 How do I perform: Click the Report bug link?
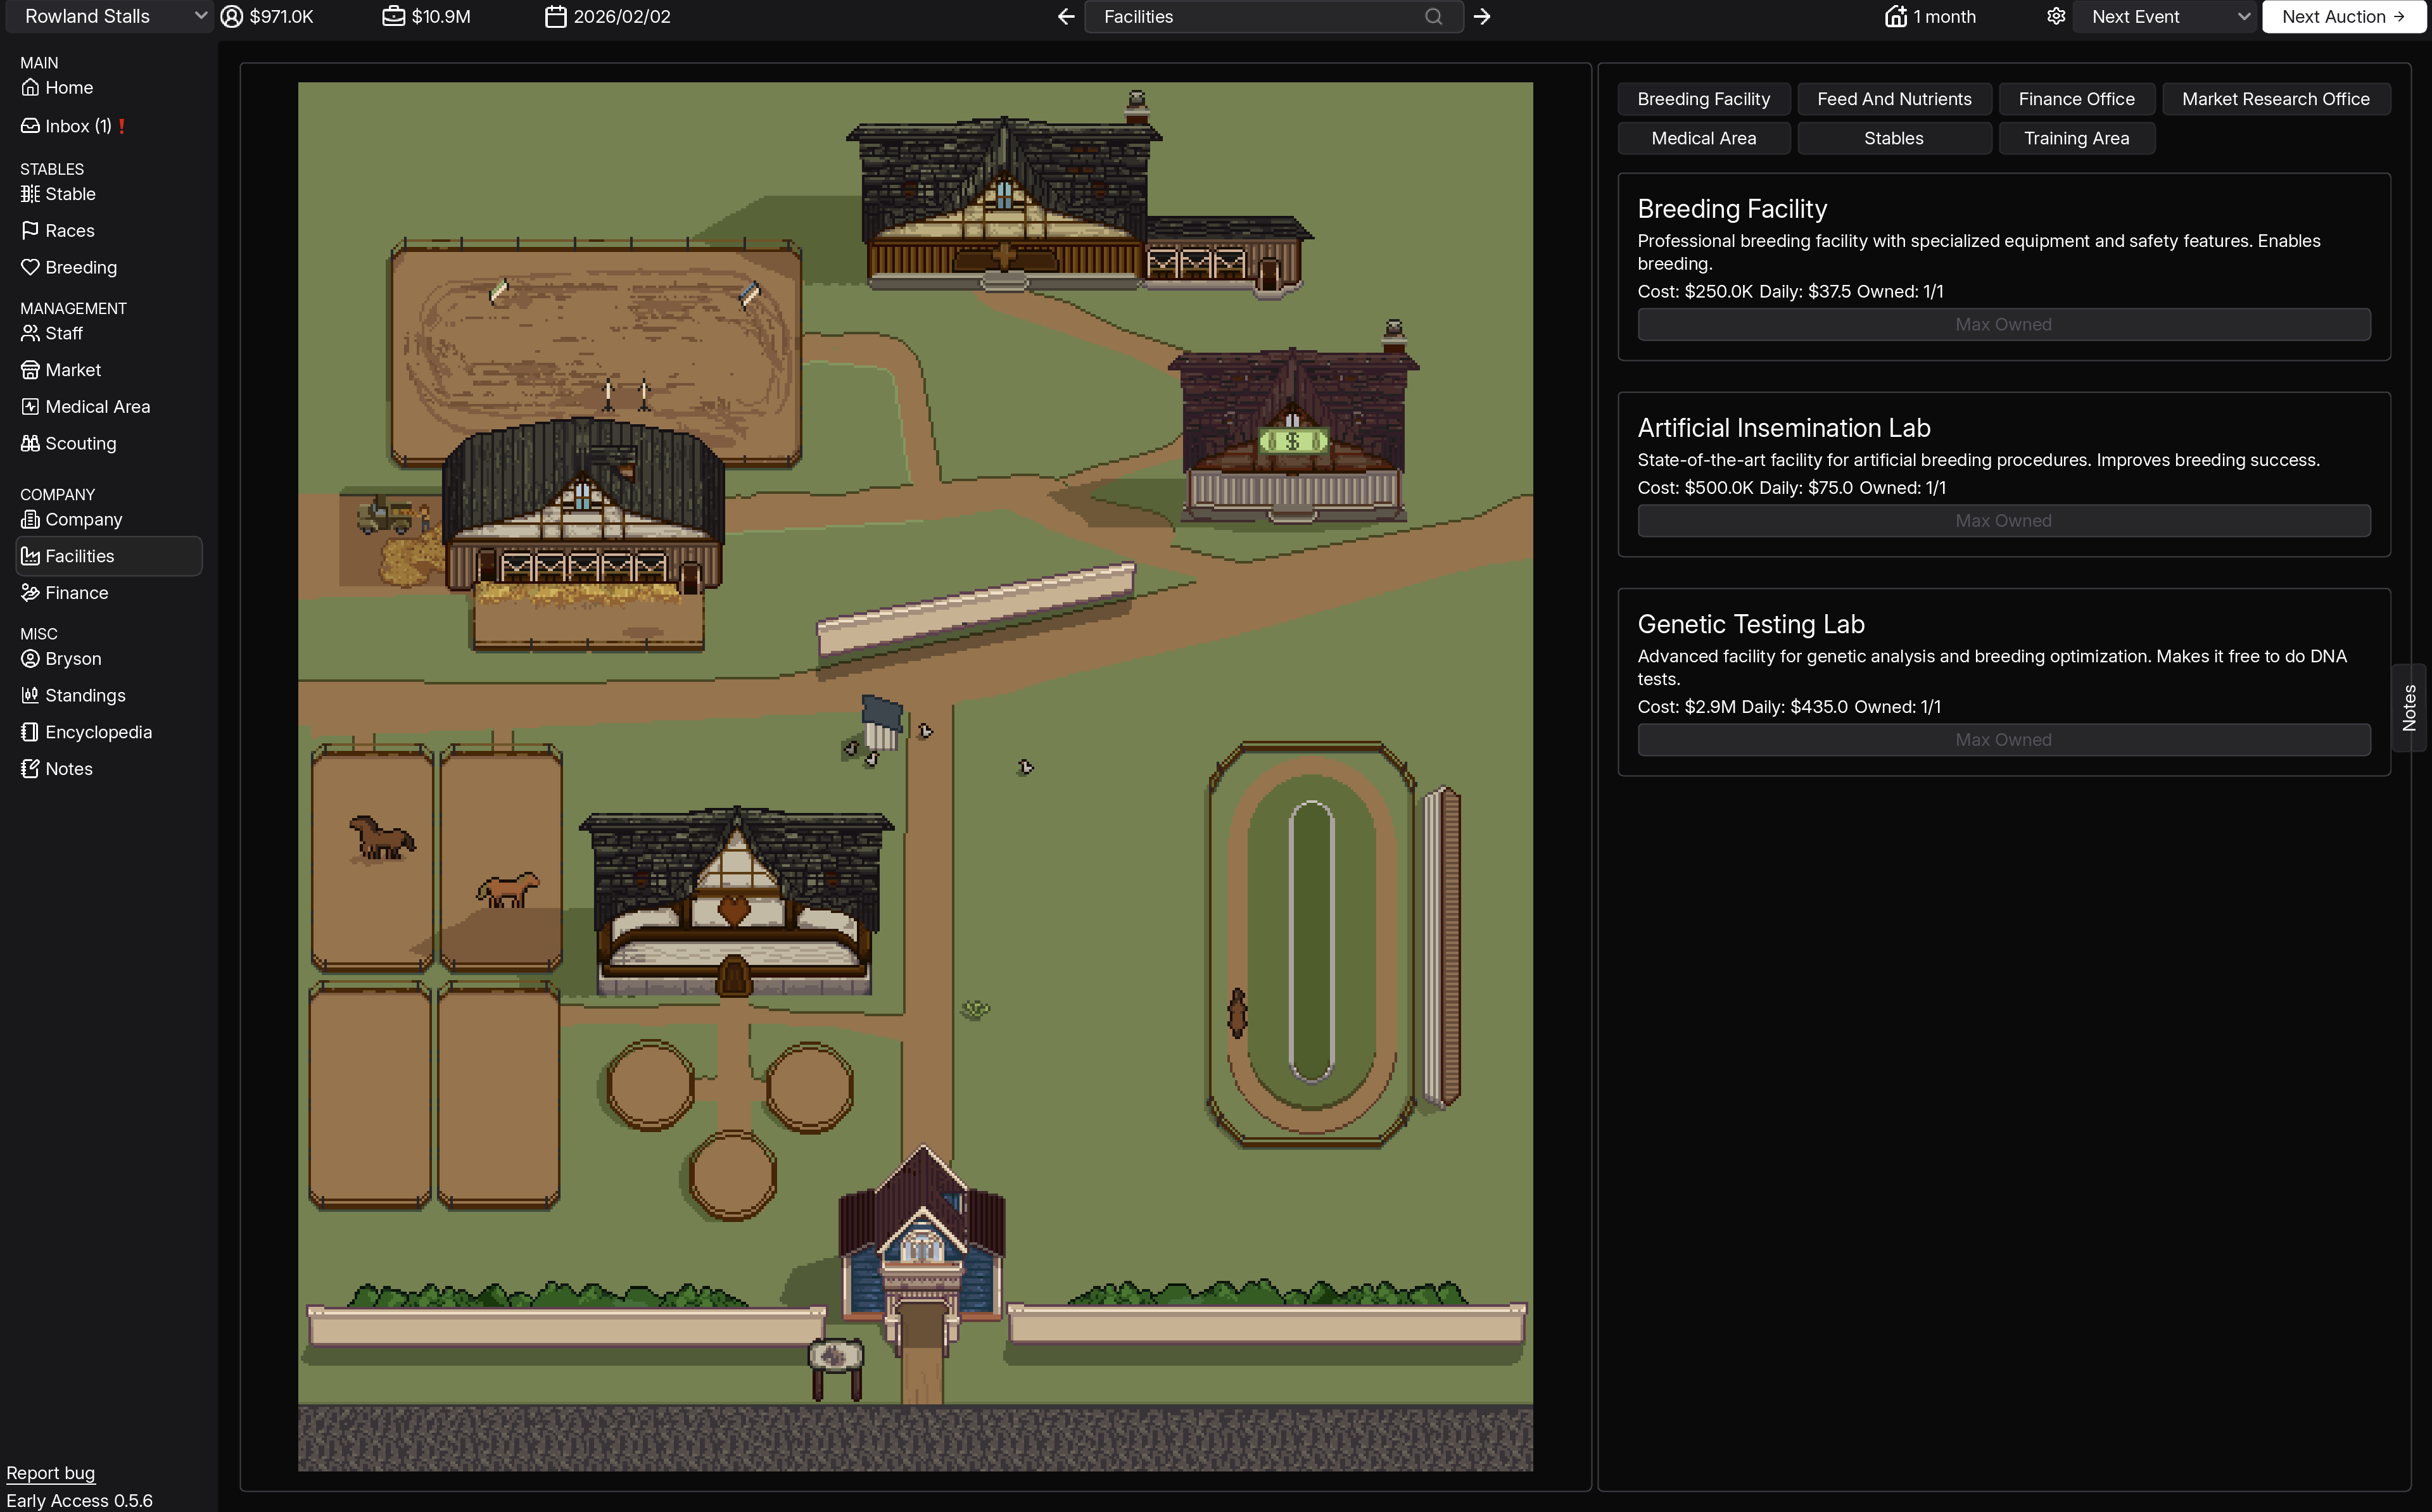(50, 1472)
